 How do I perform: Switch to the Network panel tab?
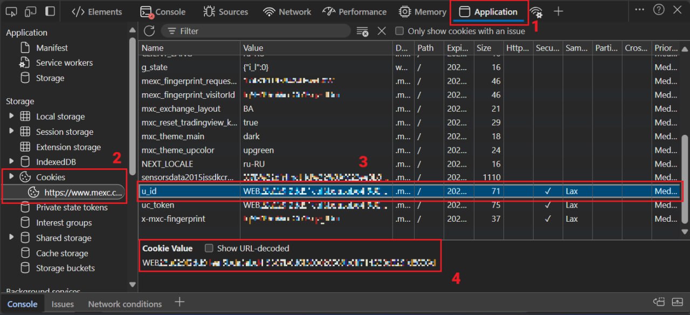click(287, 11)
